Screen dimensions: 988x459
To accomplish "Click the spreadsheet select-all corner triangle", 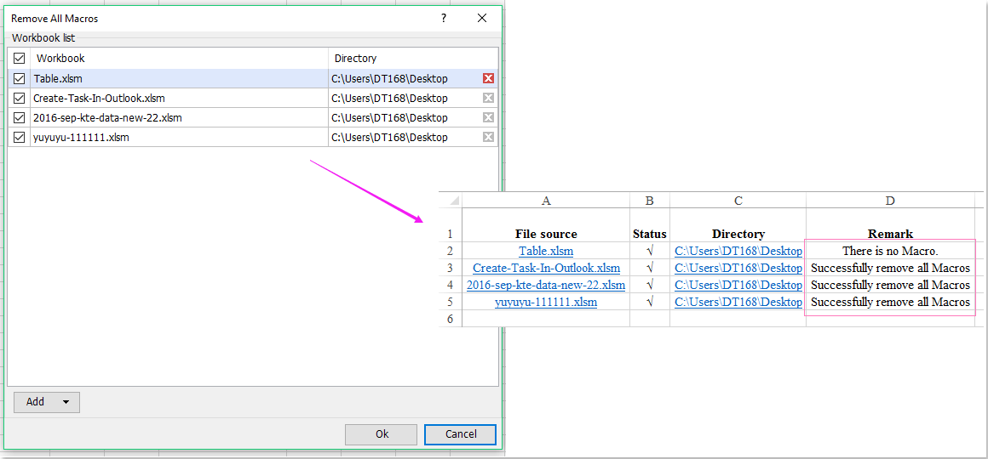I will (451, 201).
